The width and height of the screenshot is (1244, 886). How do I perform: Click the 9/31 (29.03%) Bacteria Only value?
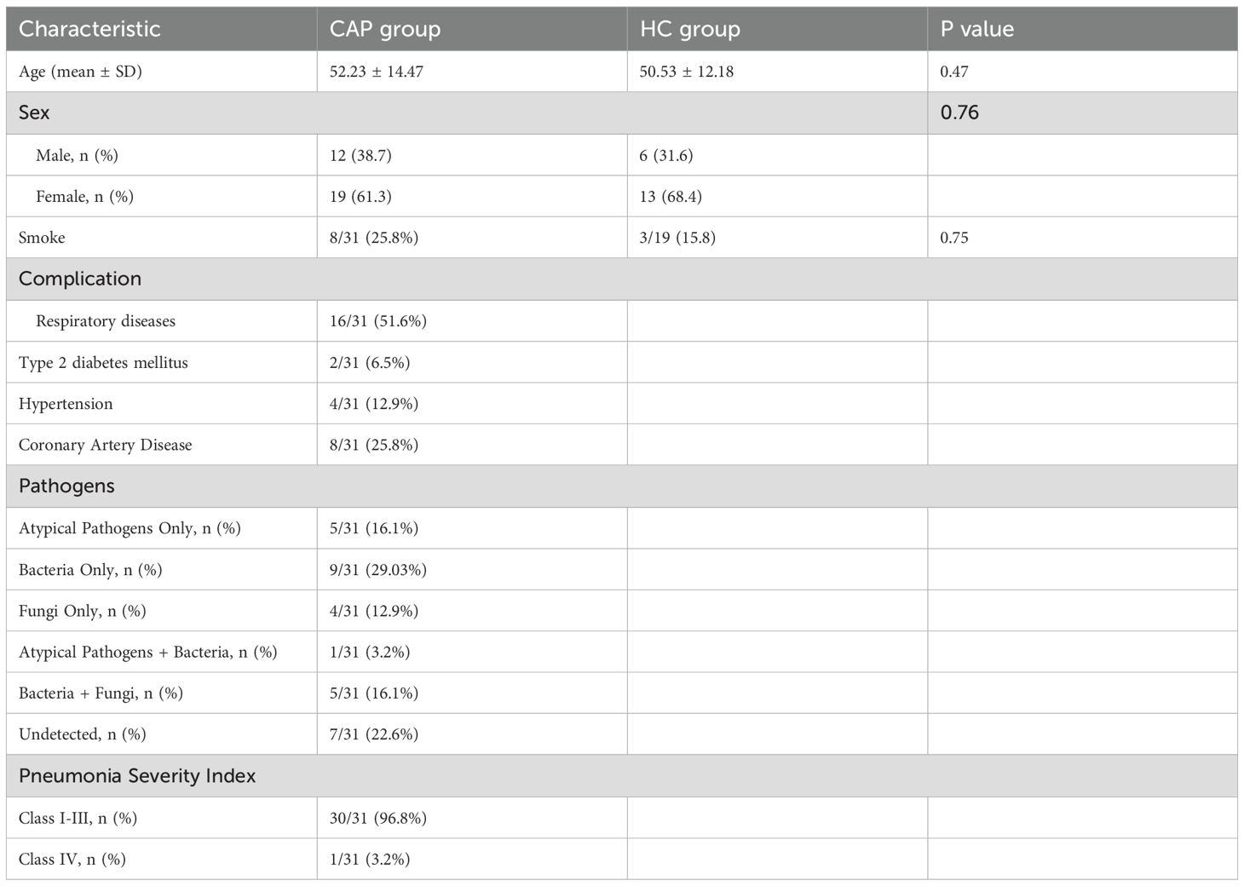click(377, 570)
